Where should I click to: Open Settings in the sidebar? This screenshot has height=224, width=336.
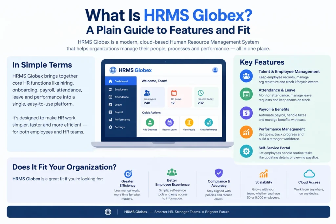(x=121, y=127)
